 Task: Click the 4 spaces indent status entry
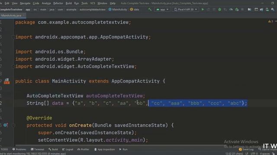coord(264,154)
